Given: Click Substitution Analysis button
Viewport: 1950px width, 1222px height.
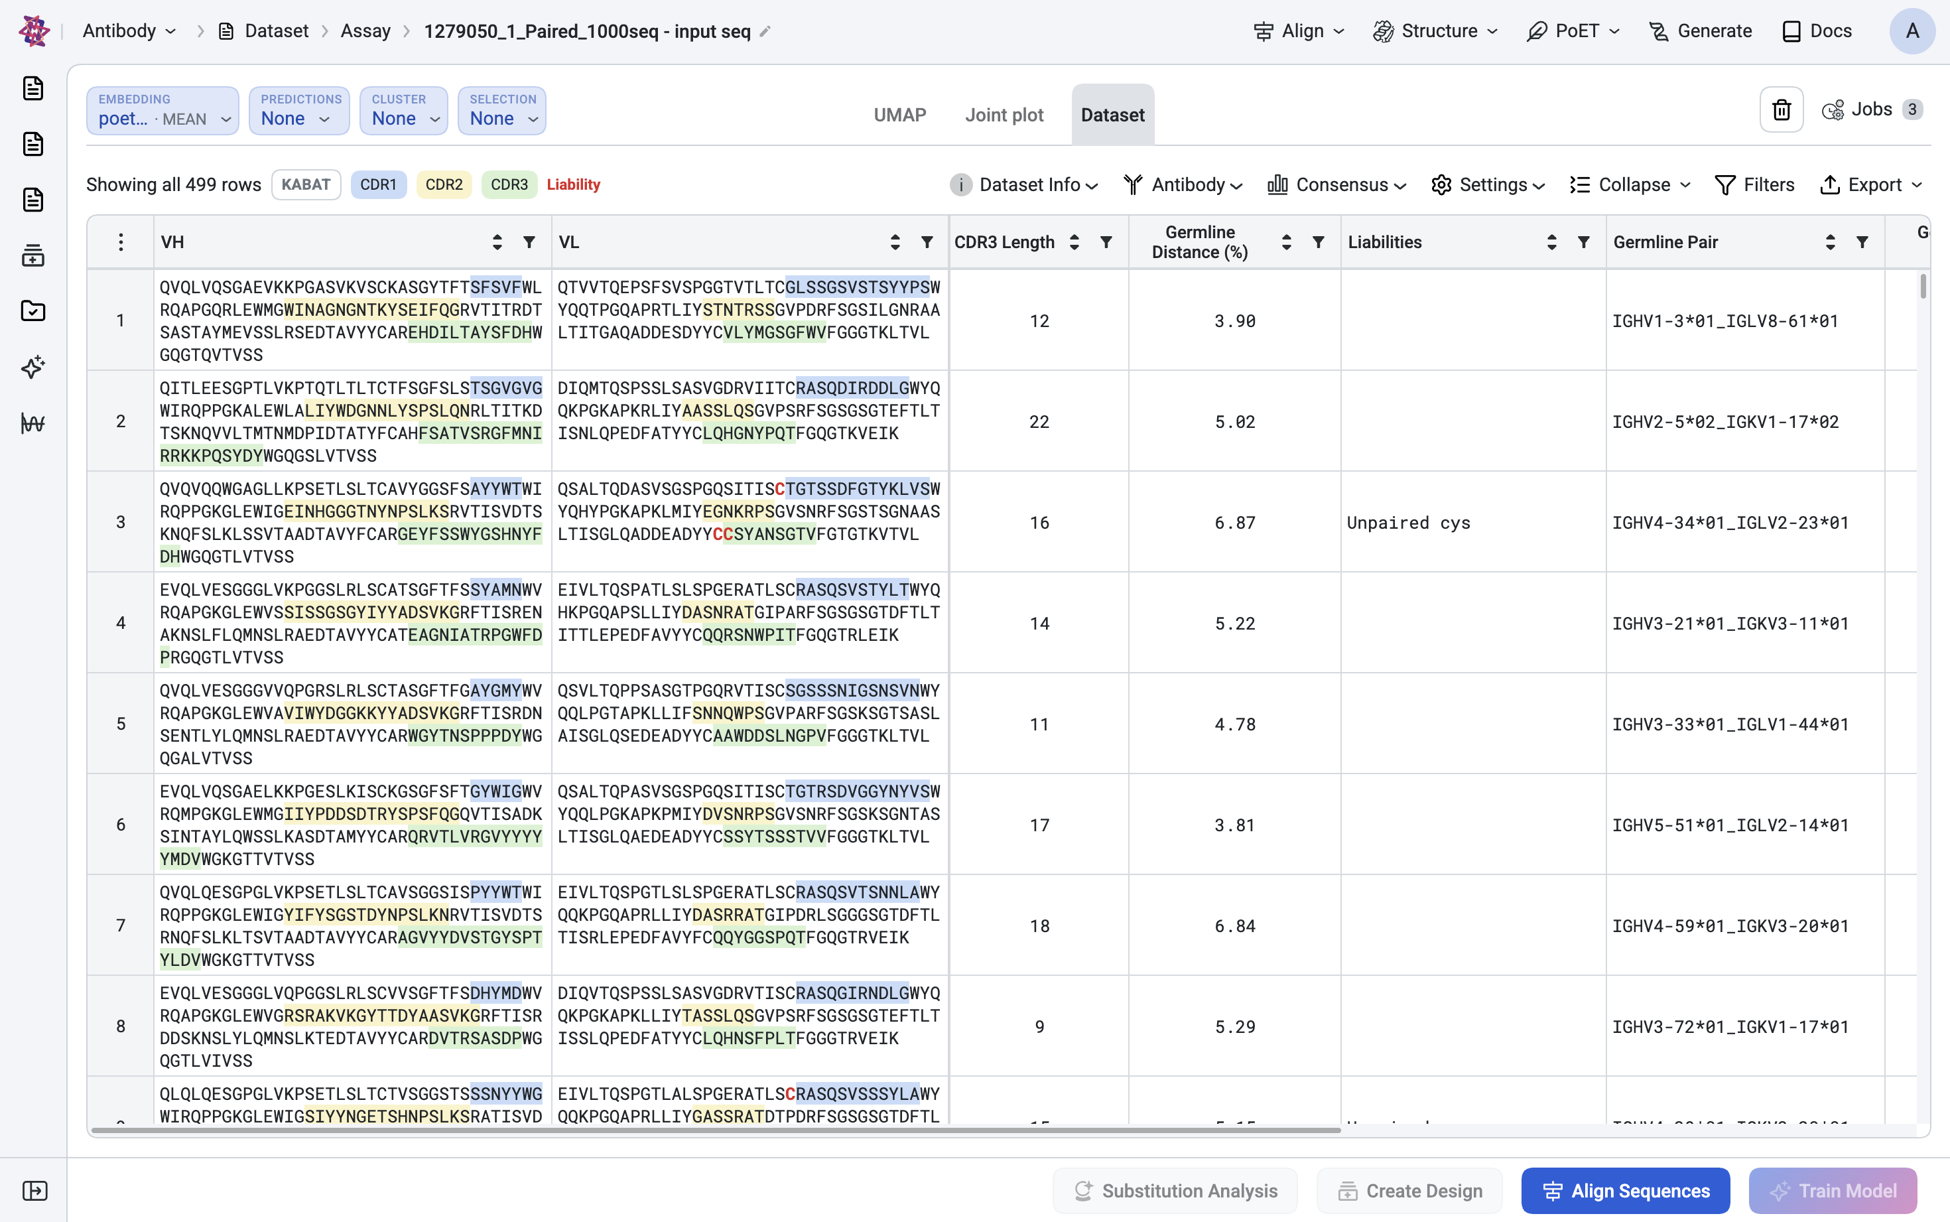Looking at the screenshot, I should (1175, 1190).
